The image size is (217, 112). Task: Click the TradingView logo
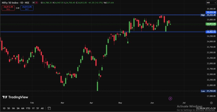(15, 97)
